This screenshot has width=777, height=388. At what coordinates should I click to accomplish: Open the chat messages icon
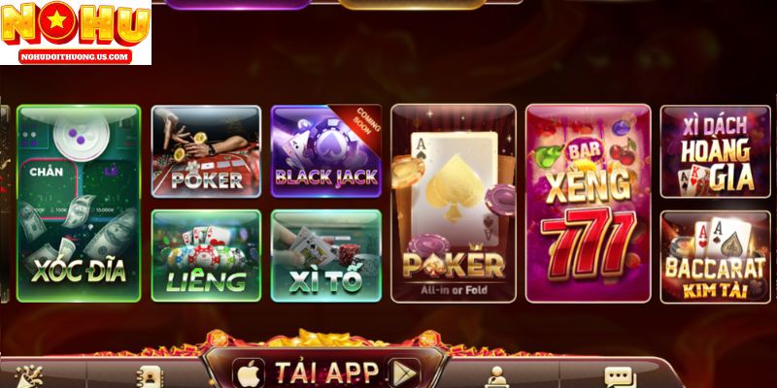[x=620, y=378]
